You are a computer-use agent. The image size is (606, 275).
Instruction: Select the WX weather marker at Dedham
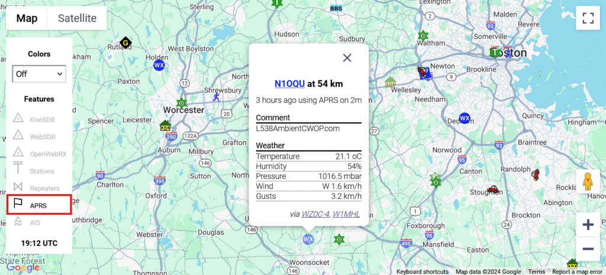(464, 118)
